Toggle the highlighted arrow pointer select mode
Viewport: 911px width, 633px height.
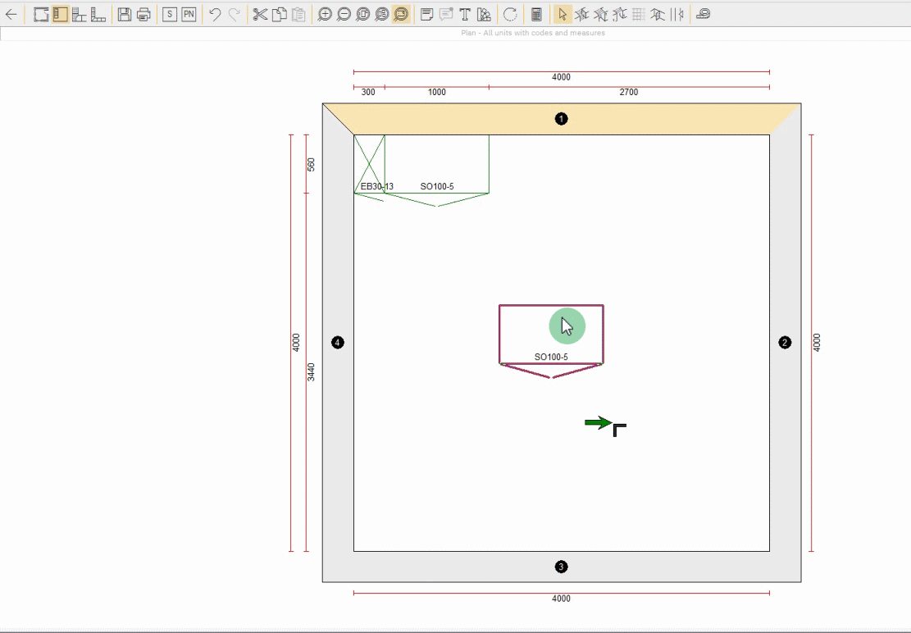coord(563,14)
